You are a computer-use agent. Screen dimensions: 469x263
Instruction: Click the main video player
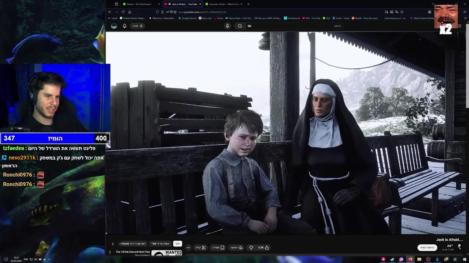(x=286, y=133)
